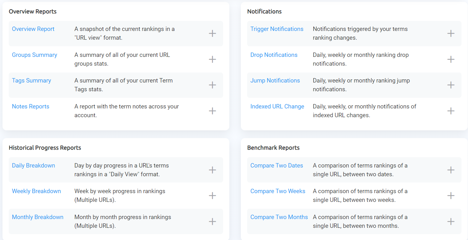Open the Indexed URL Change link
Image resolution: width=468 pixels, height=240 pixels.
[277, 107]
